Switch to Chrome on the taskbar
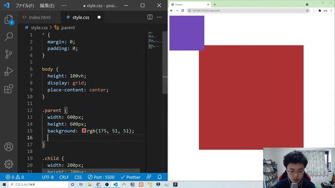The image size is (335, 188). coord(98,184)
